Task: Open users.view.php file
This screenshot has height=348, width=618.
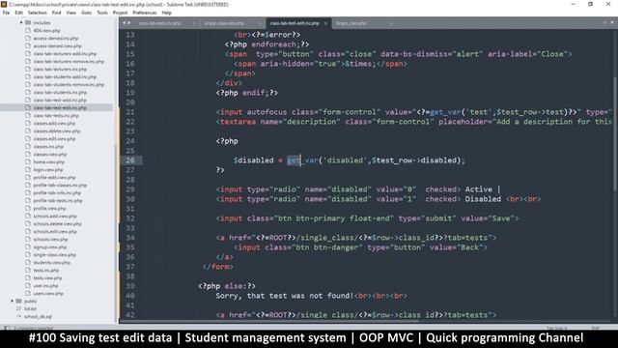Action: click(48, 294)
